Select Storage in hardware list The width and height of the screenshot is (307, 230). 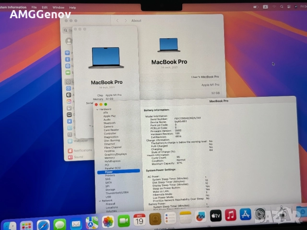pyautogui.click(x=110, y=190)
